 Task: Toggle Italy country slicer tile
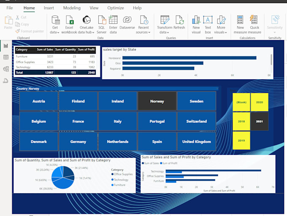(118, 121)
